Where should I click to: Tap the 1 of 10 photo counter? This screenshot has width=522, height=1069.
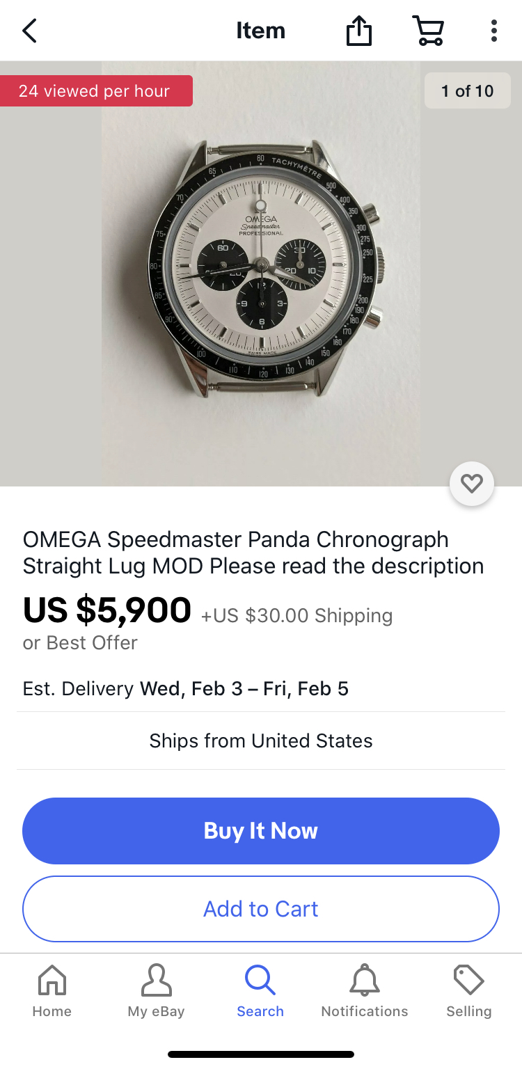(x=467, y=91)
